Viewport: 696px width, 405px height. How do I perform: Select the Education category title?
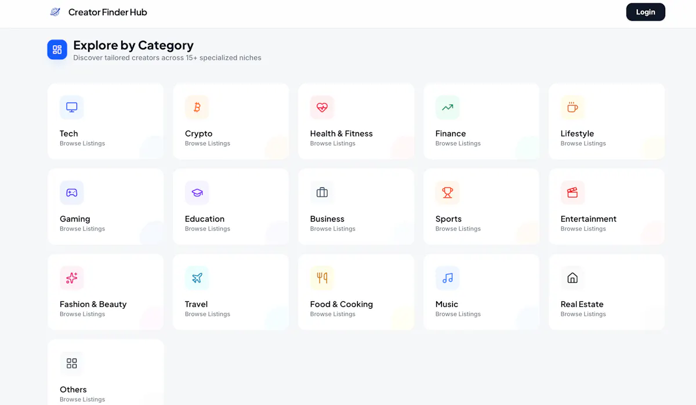pyautogui.click(x=205, y=219)
